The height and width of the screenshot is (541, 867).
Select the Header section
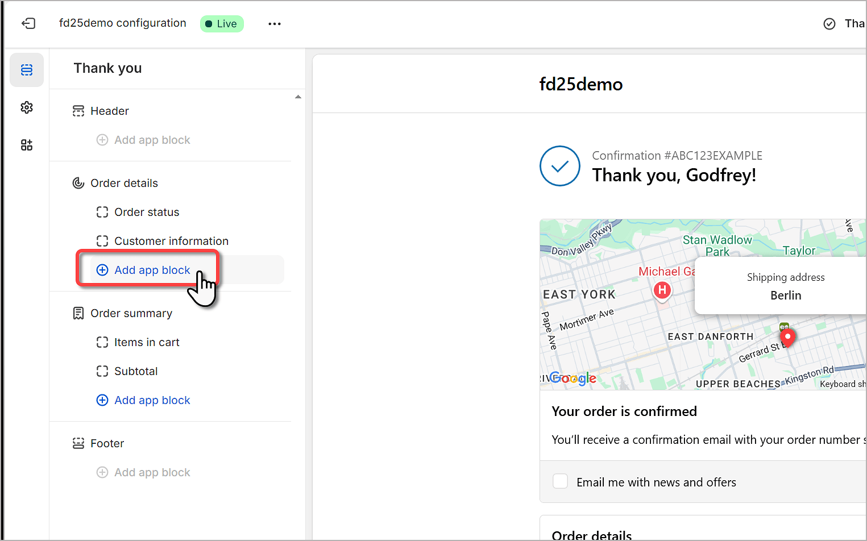[x=109, y=111]
